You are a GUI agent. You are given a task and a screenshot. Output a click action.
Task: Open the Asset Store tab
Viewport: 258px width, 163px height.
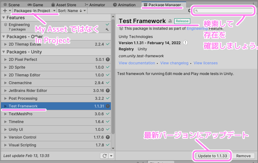(x=64, y=5)
